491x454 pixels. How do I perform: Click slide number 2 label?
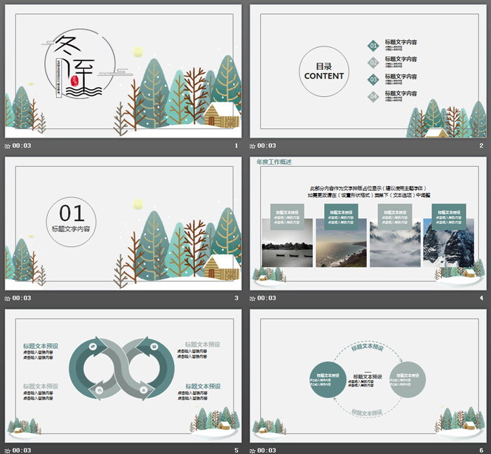coord(481,146)
